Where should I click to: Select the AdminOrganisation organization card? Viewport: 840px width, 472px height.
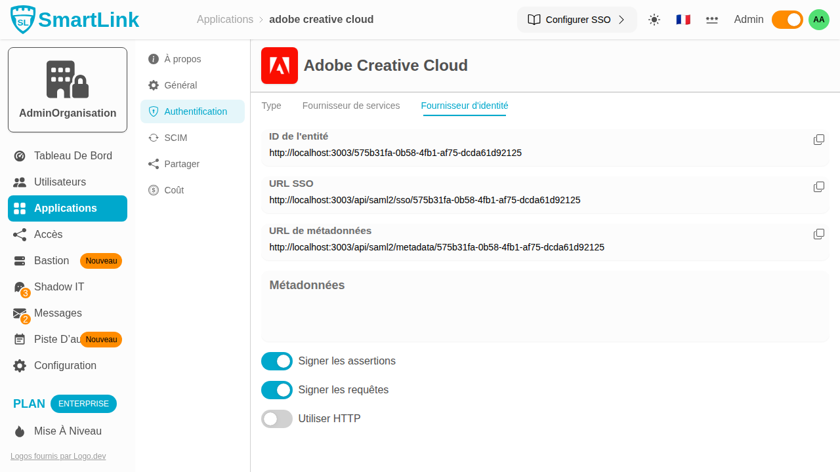(68, 90)
